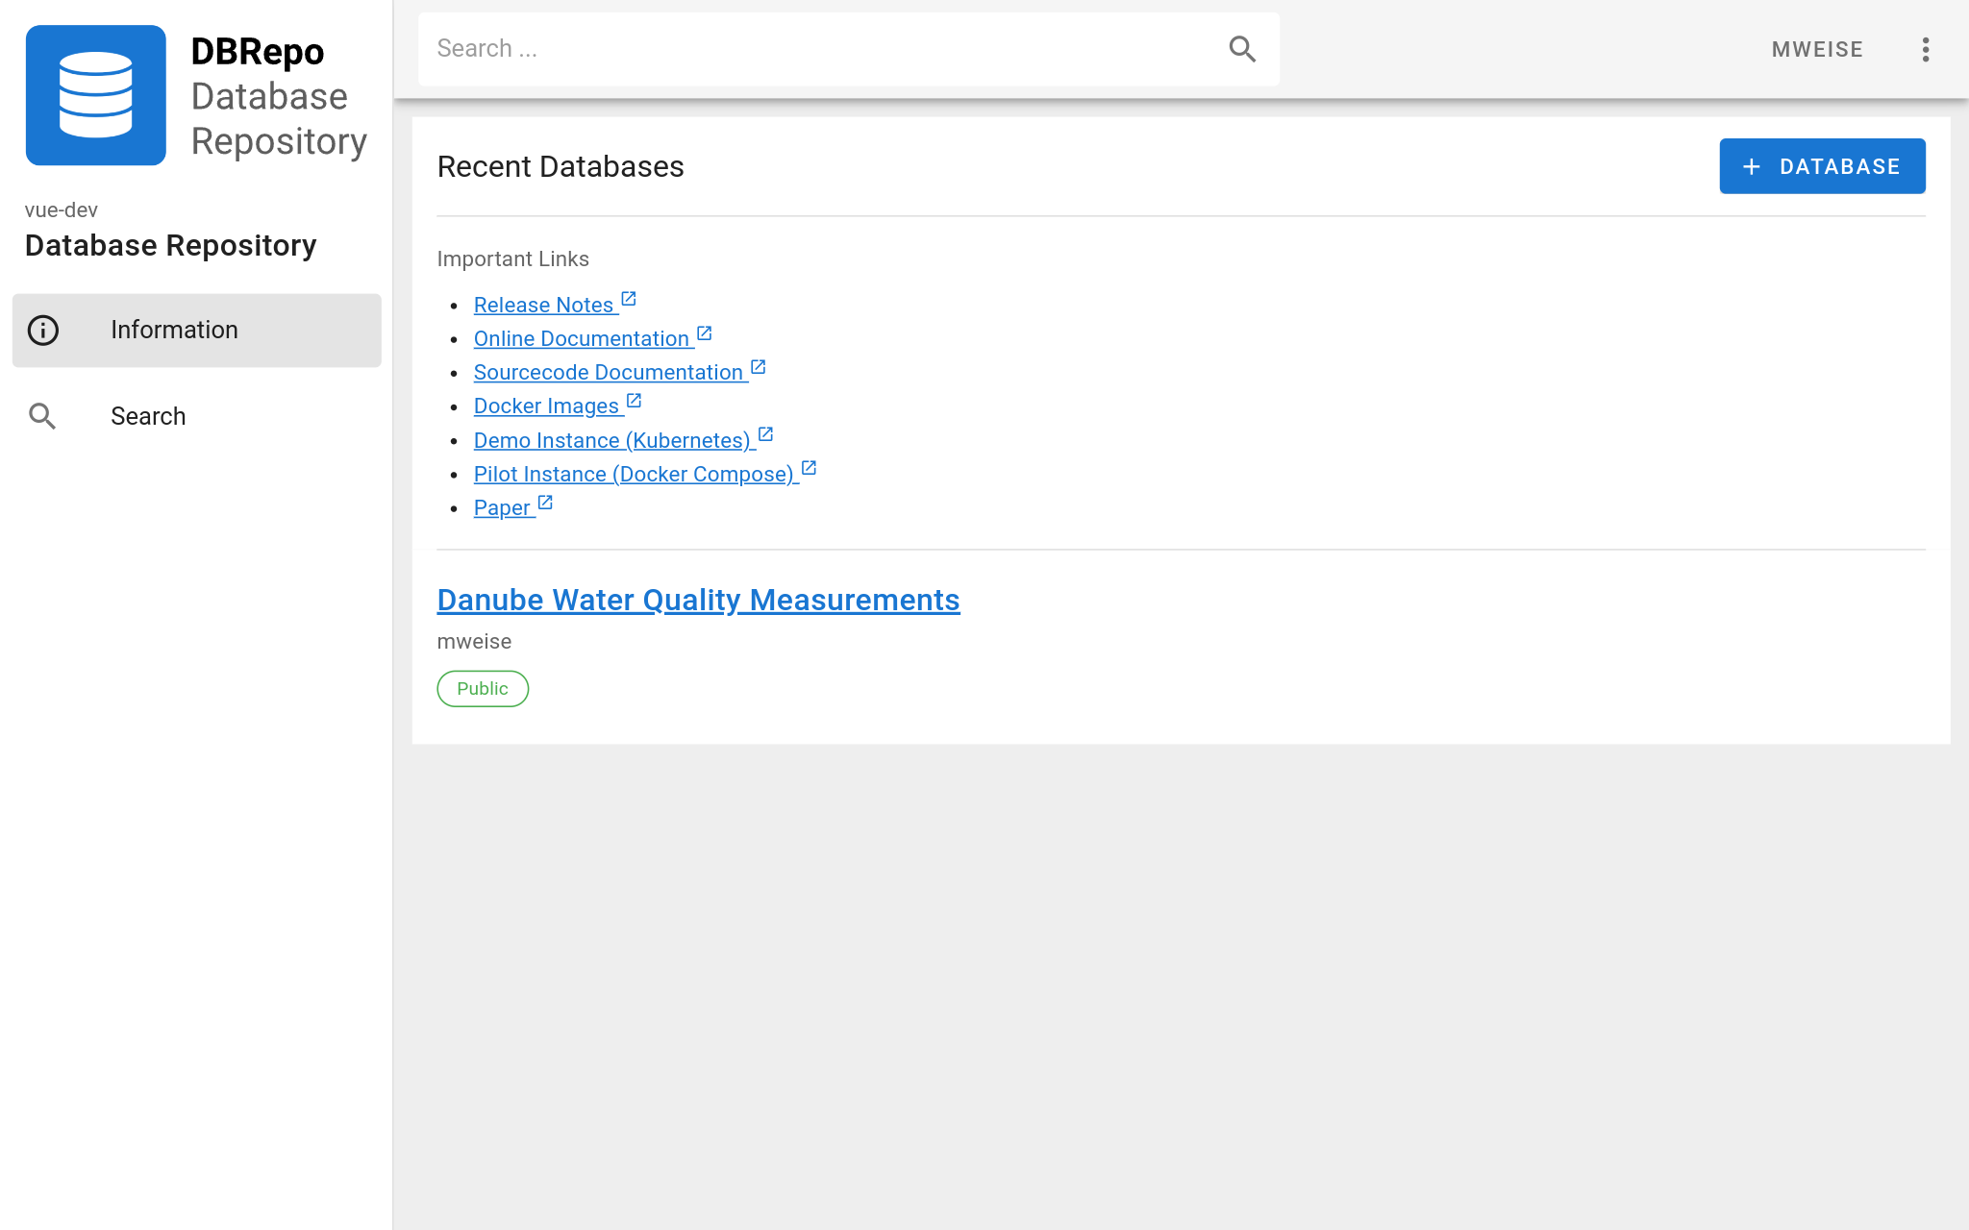Open the MWEISE user account
The image size is (1969, 1230).
(1817, 50)
